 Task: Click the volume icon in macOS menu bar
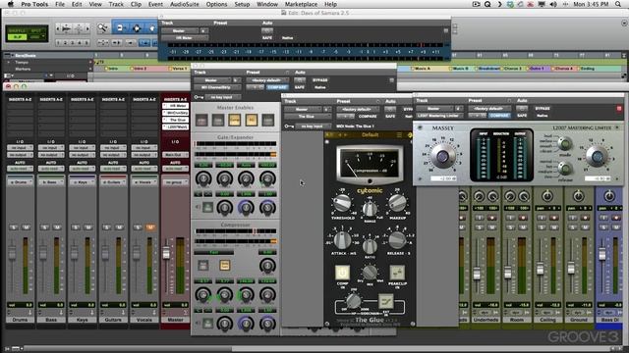point(553,4)
